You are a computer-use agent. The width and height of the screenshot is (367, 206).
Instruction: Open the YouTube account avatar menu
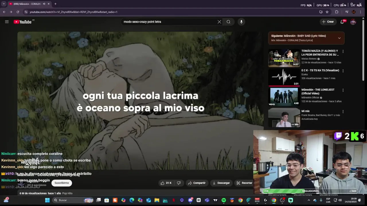point(353,22)
